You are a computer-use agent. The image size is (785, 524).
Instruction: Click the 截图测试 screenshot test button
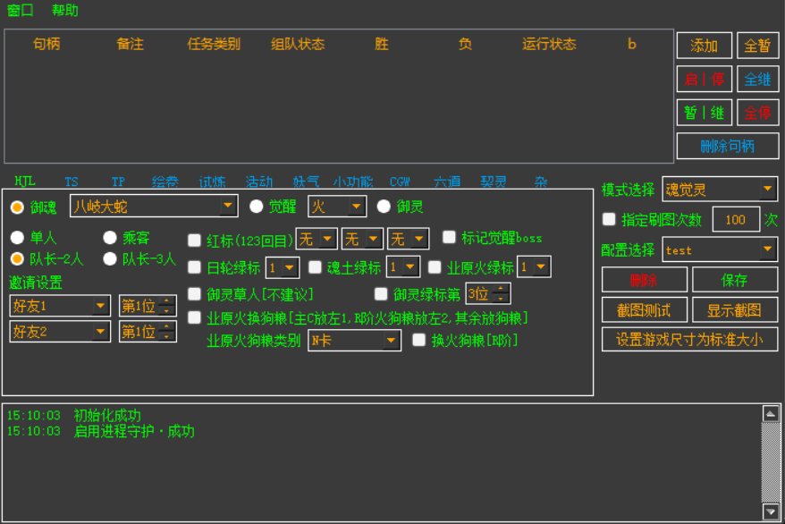coord(644,310)
